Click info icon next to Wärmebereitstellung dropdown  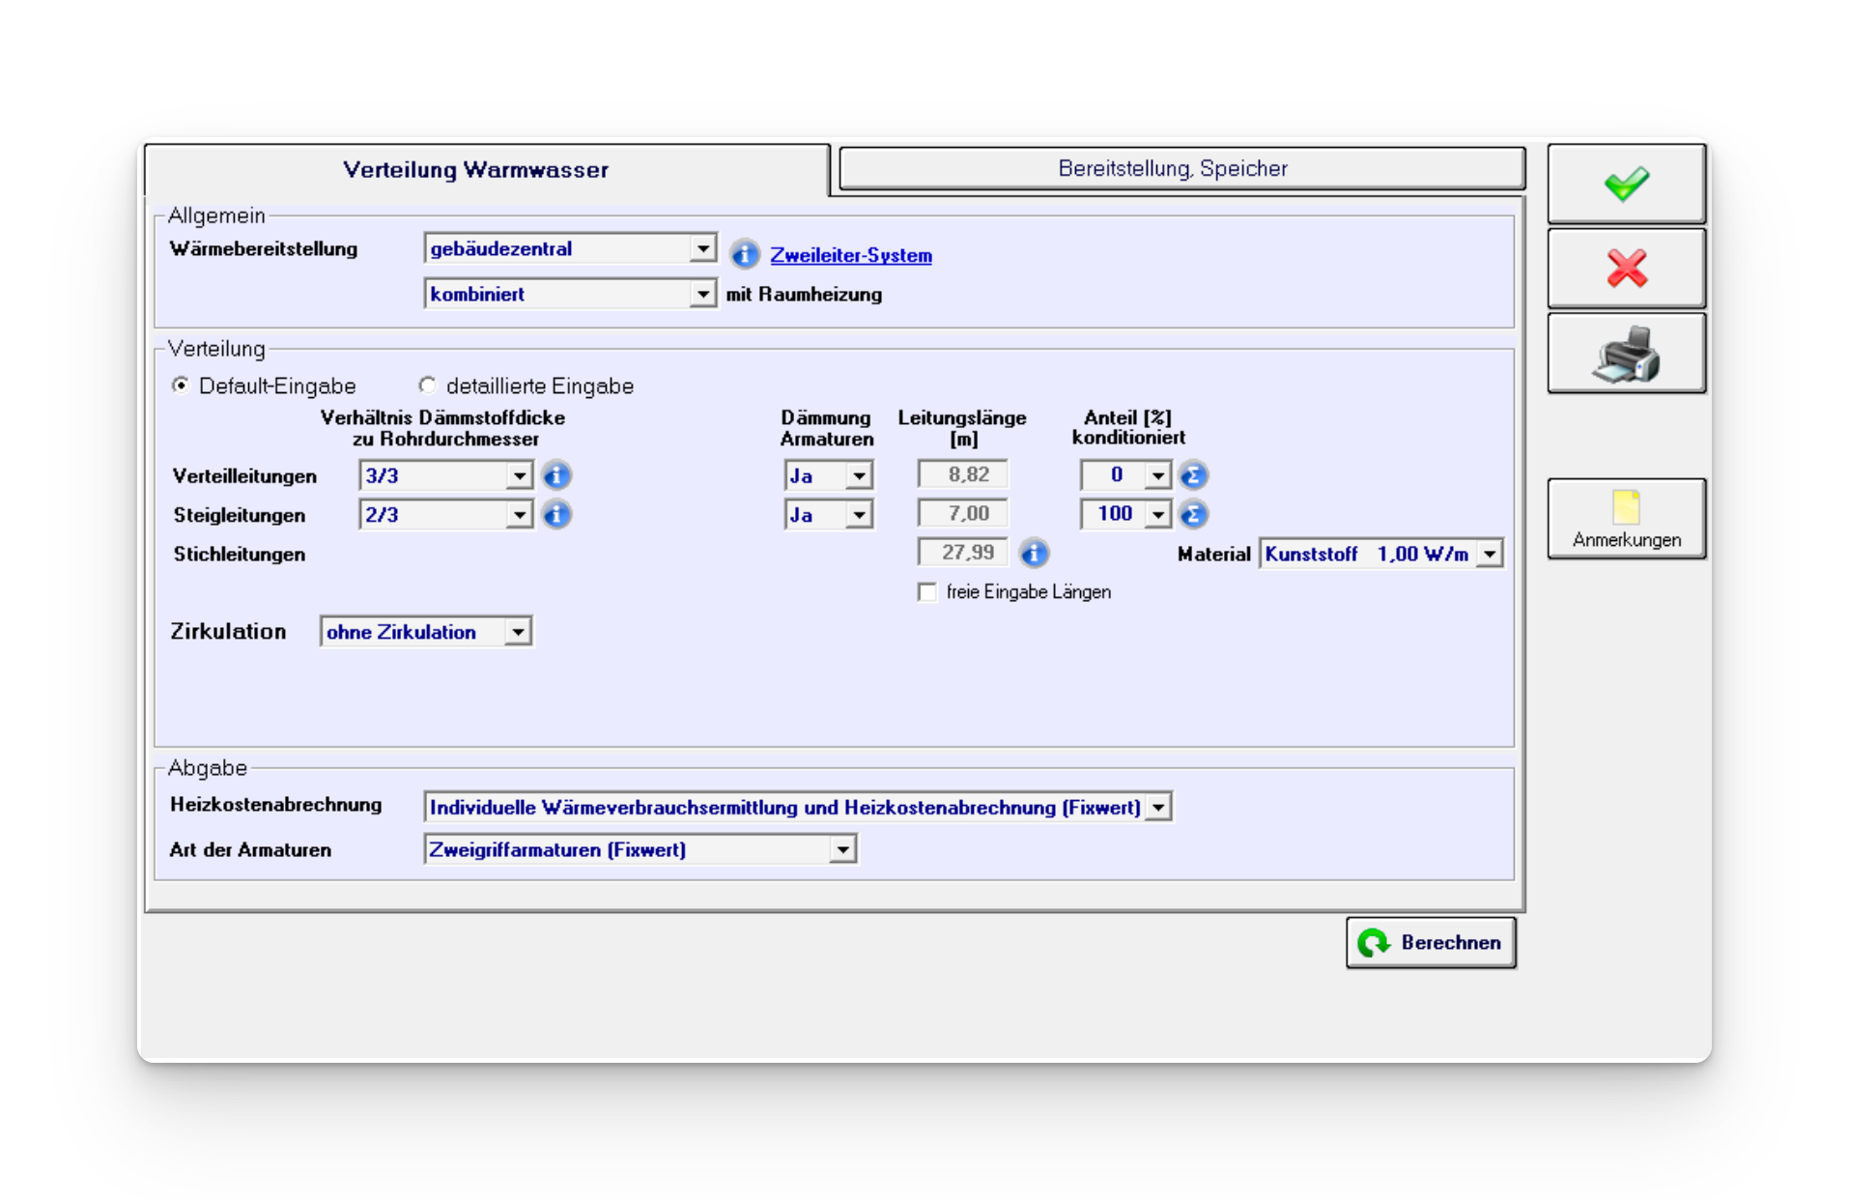[x=744, y=255]
